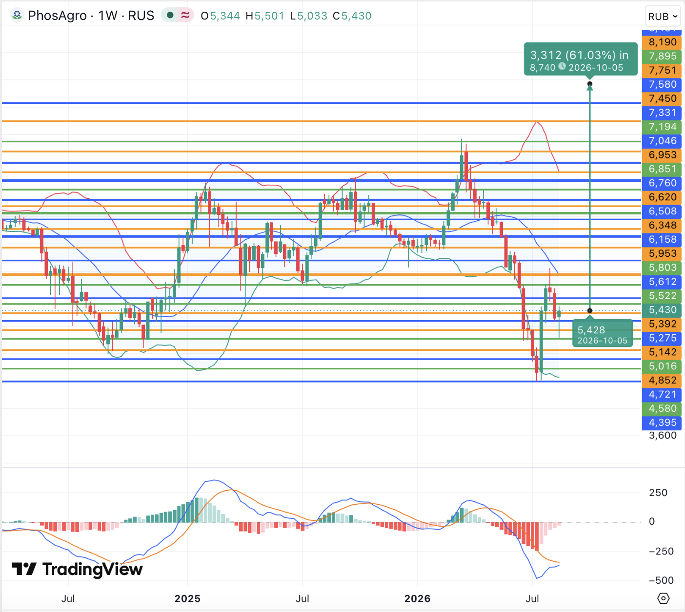Image resolution: width=685 pixels, height=612 pixels.
Task: Click the 4,580 green price label
Action: [x=662, y=410]
